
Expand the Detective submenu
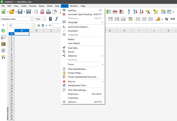pyautogui.click(x=83, y=56)
